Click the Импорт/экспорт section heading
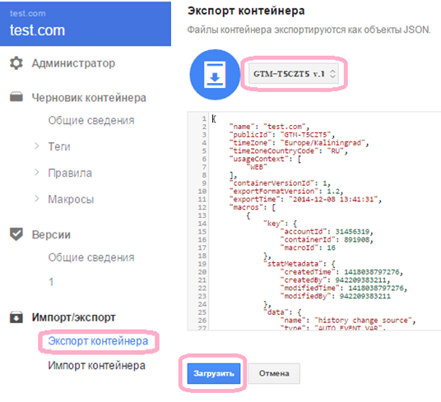 (x=73, y=317)
